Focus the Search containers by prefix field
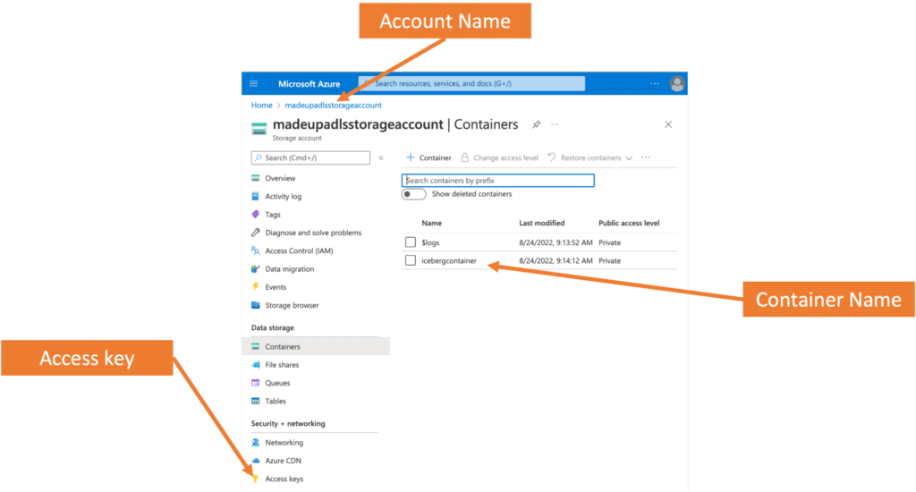Image resolution: width=916 pixels, height=492 pixels. pyautogui.click(x=497, y=181)
